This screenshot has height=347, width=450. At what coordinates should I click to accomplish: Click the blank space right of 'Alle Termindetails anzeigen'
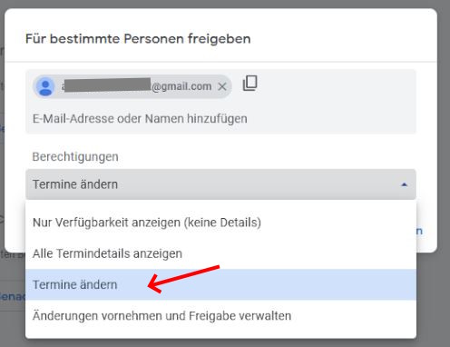pyautogui.click(x=298, y=253)
